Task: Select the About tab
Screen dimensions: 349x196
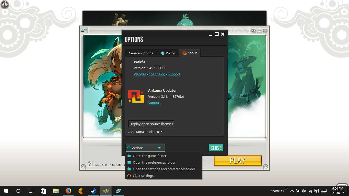Action: tap(190, 53)
